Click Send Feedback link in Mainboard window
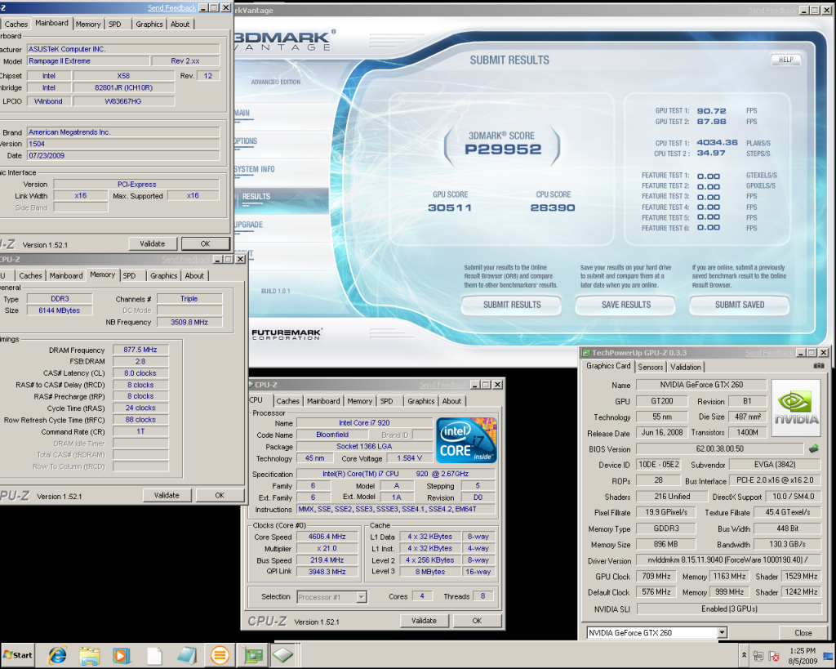The height and width of the screenshot is (669, 836). (171, 8)
